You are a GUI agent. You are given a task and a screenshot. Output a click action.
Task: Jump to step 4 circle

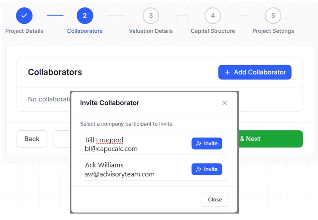213,16
